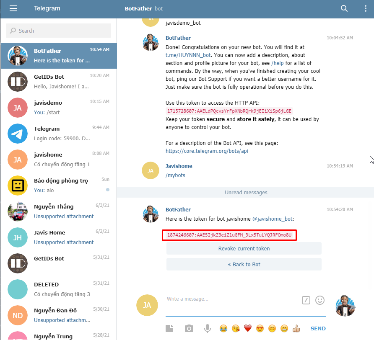Image resolution: width=374 pixels, height=340 pixels.
Task: Click BotFather avatar on the 10:04:52 message
Action: coord(151,42)
